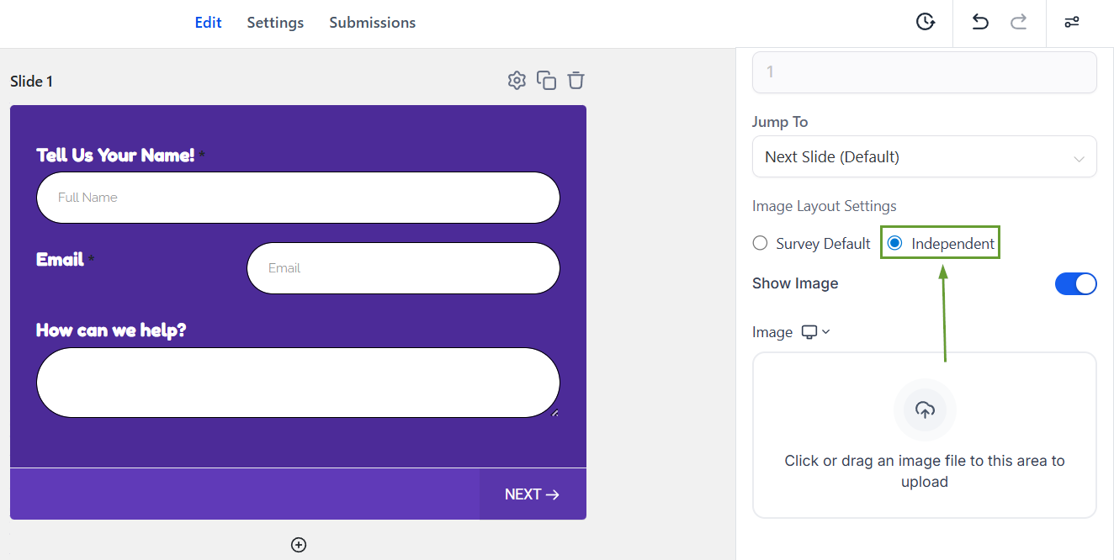
Task: Open the version history clock icon
Action: click(x=926, y=22)
